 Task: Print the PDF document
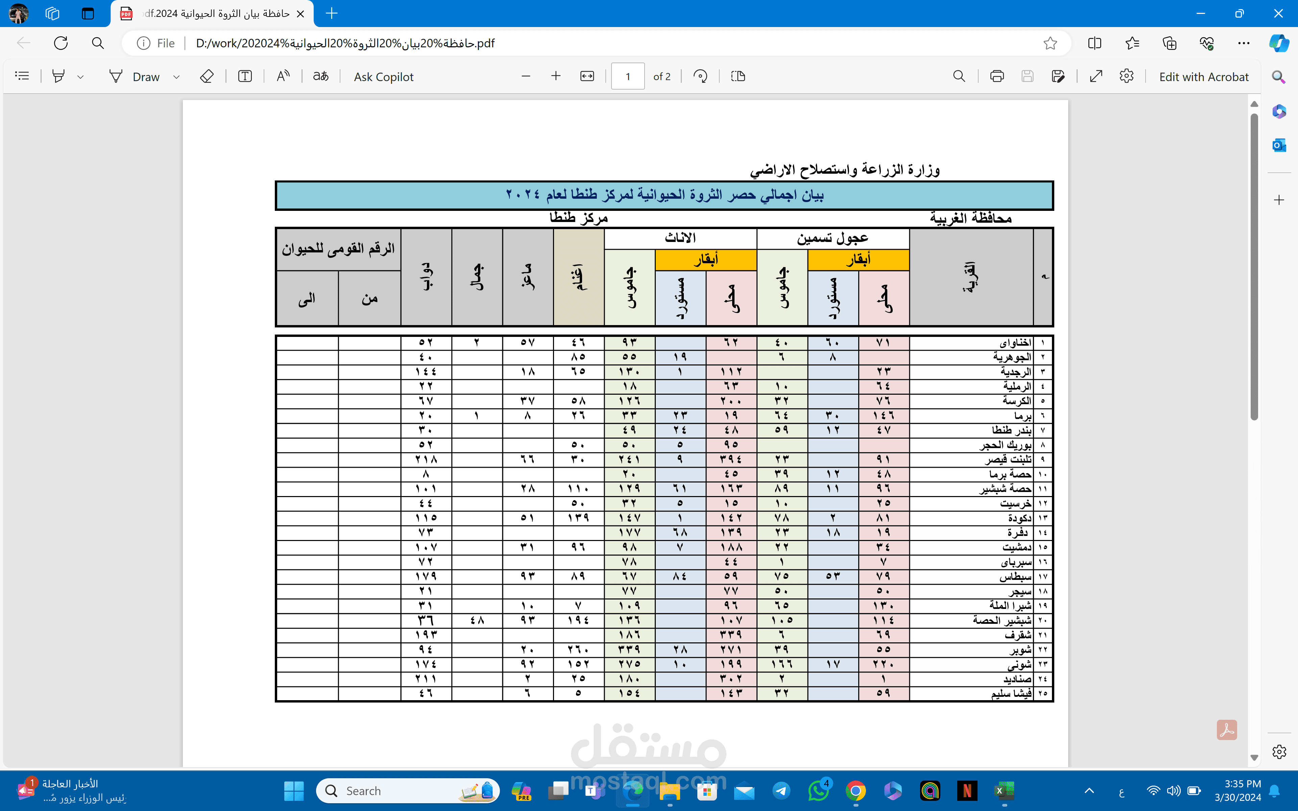click(x=996, y=76)
